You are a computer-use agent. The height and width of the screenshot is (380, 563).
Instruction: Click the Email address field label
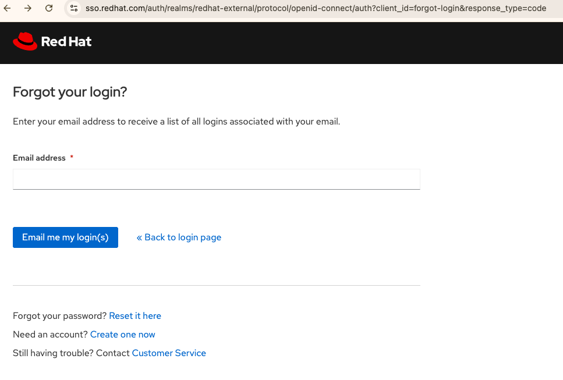tap(39, 158)
